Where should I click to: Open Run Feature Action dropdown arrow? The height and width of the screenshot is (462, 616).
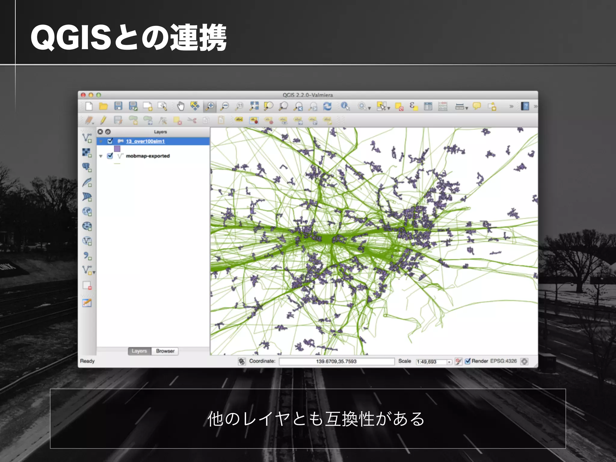click(x=369, y=108)
